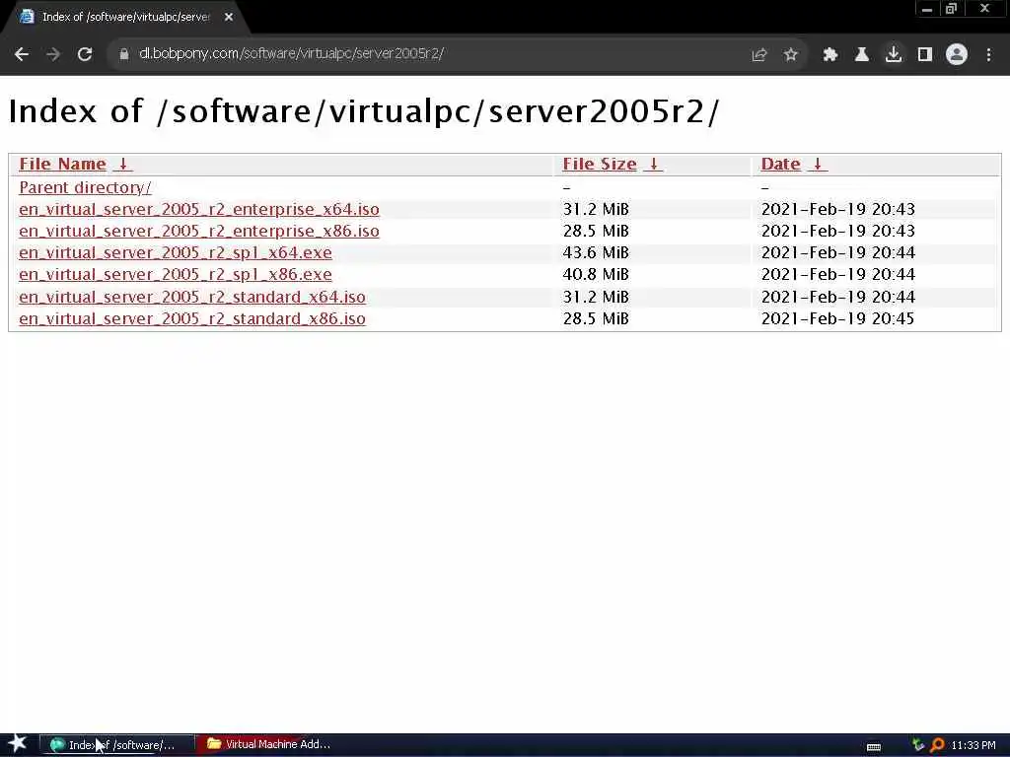
Task: Click the Date descending arrow
Action: [x=818, y=165]
